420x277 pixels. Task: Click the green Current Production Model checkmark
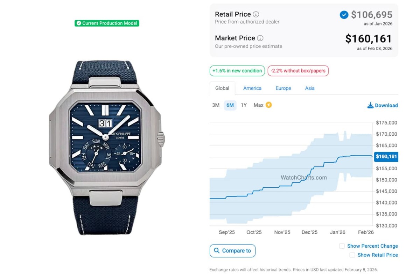[79, 23]
